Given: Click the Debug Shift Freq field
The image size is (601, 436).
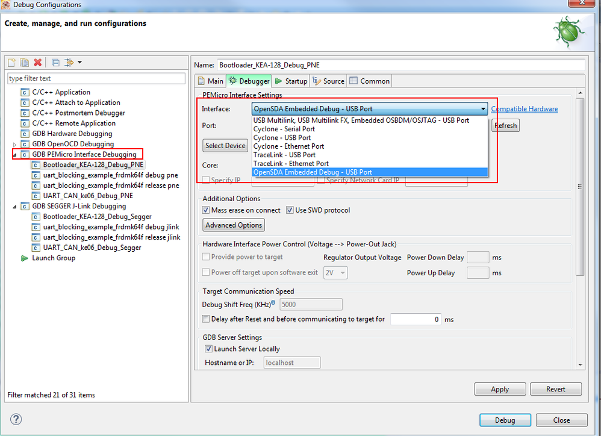Looking at the screenshot, I should tap(311, 305).
